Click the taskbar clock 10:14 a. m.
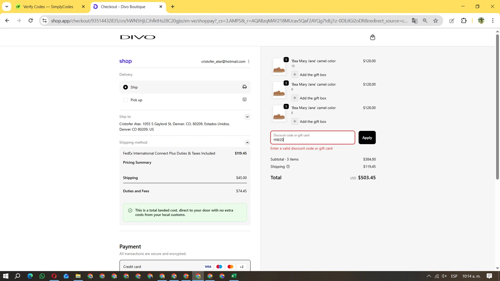Screen dimensions: 500x281 (x=471, y=276)
